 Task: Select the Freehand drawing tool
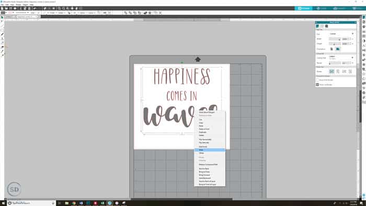[2, 35]
